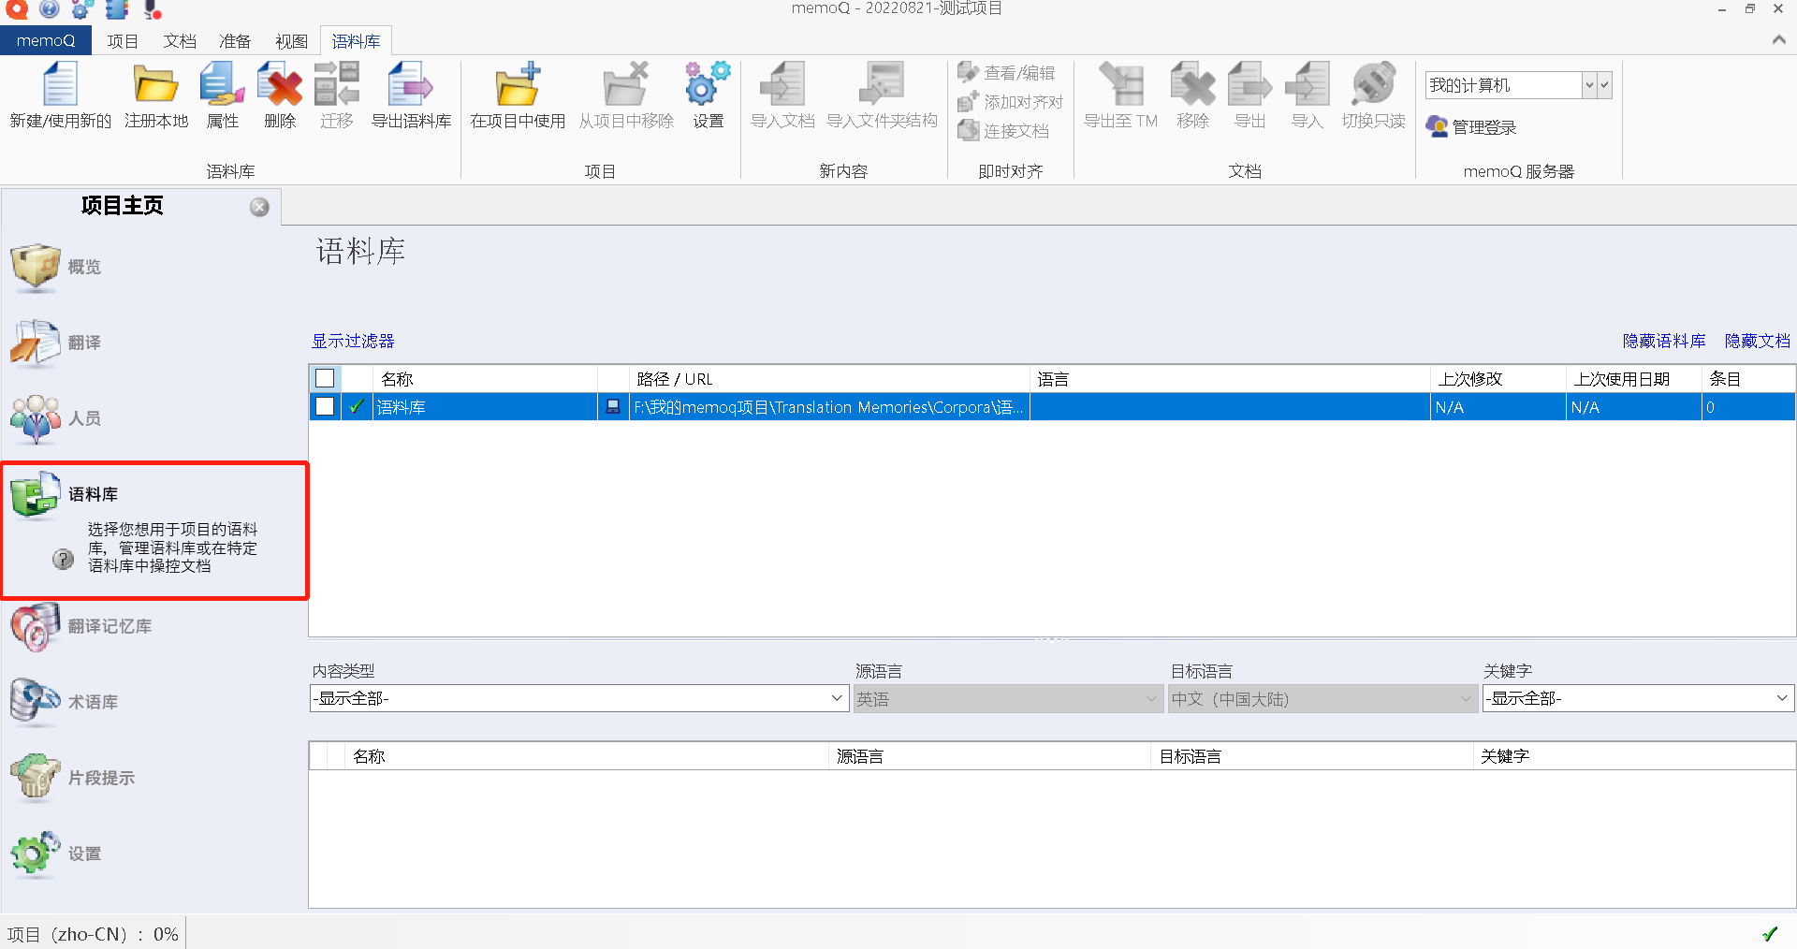Click 管理登录 server button
Viewport: 1797px width, 949px height.
click(1471, 127)
